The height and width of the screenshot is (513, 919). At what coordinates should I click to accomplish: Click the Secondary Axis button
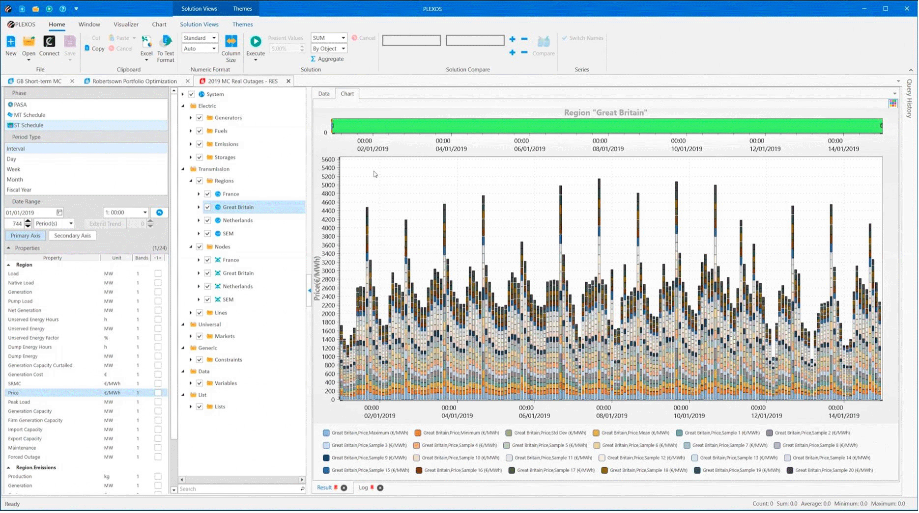tap(72, 236)
